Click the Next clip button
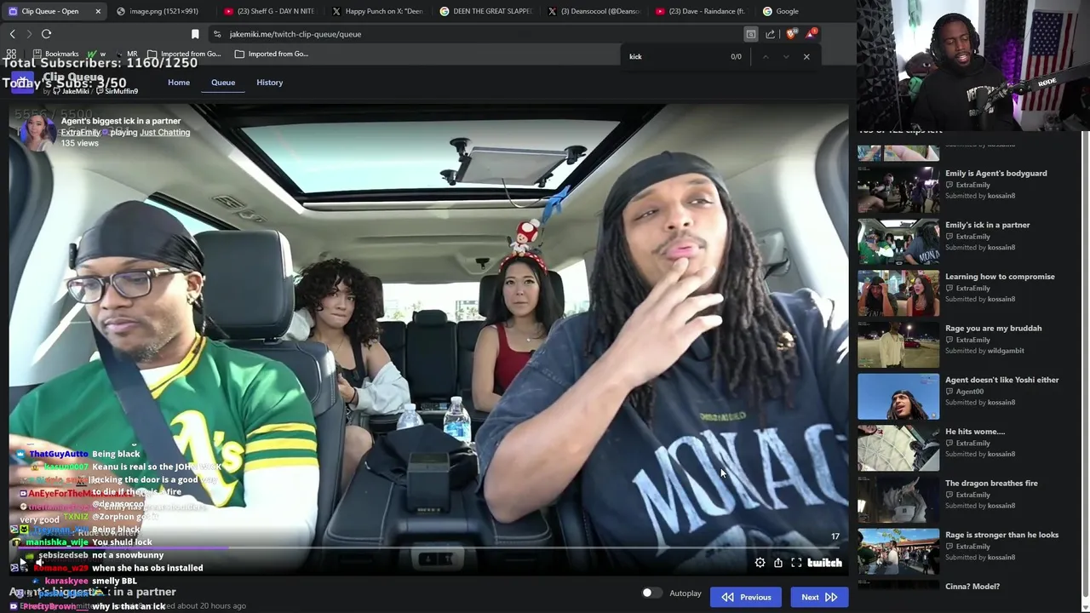 tap(819, 597)
